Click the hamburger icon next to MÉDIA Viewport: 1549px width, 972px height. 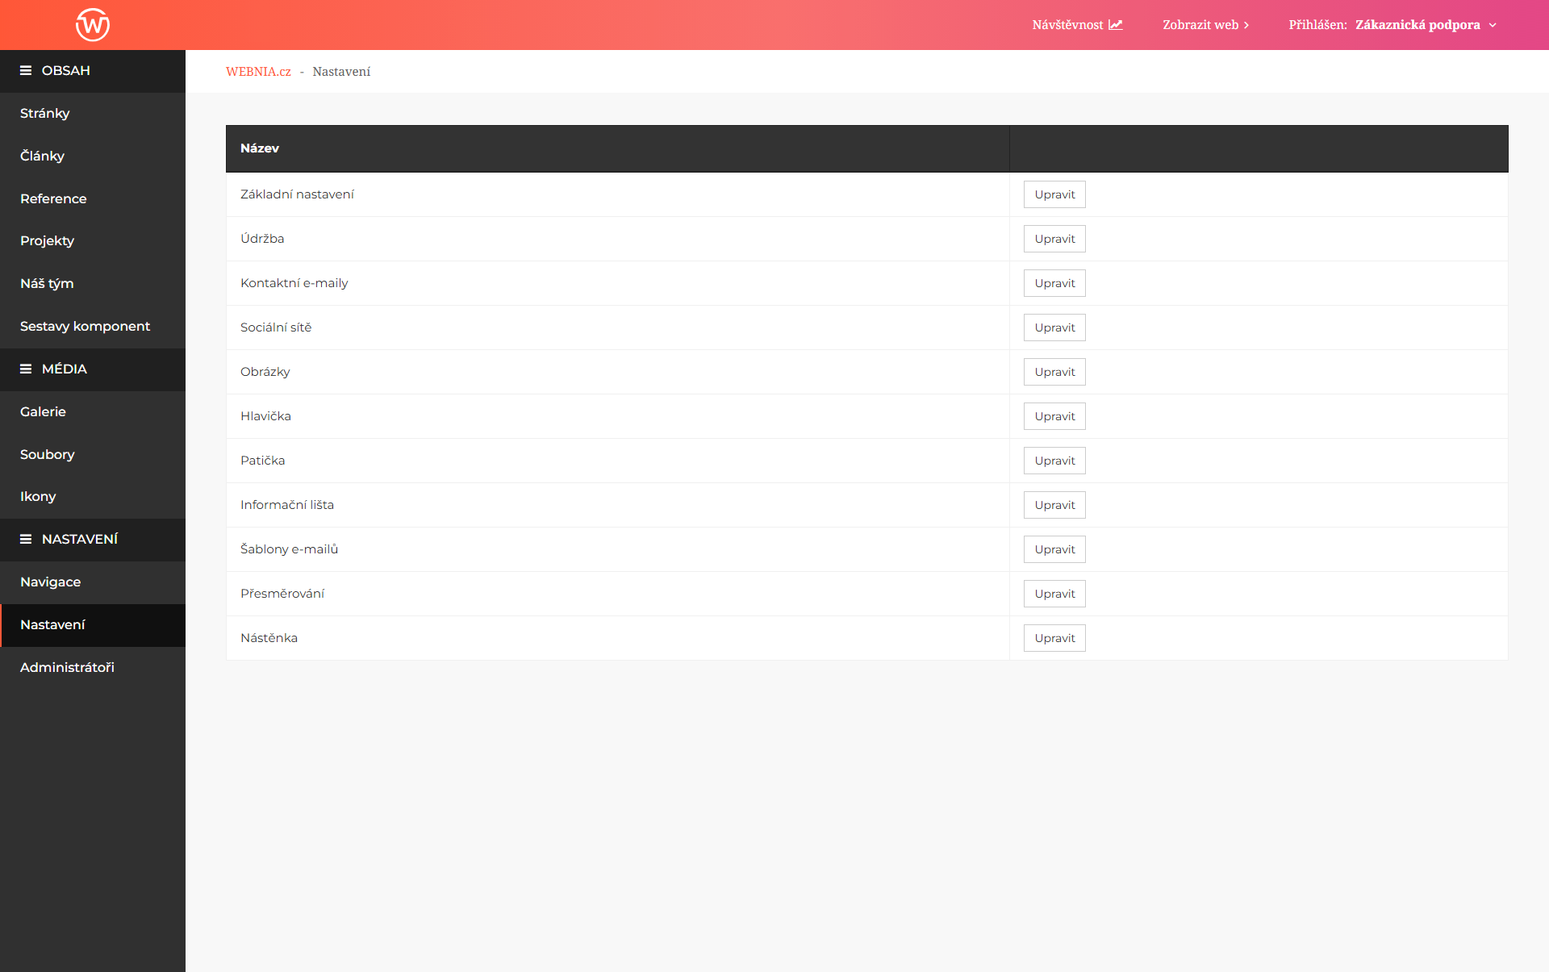click(x=26, y=369)
